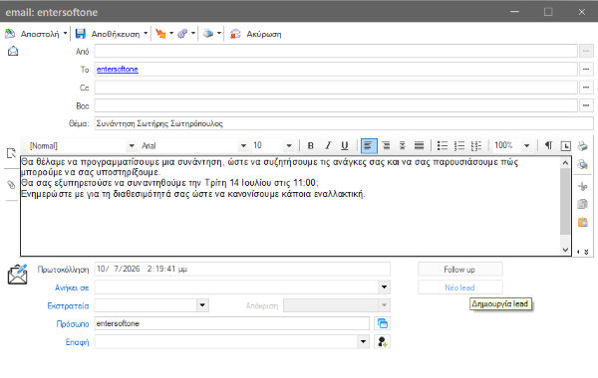Click in the email body text area
This screenshot has width=598, height=378.
(x=290, y=206)
